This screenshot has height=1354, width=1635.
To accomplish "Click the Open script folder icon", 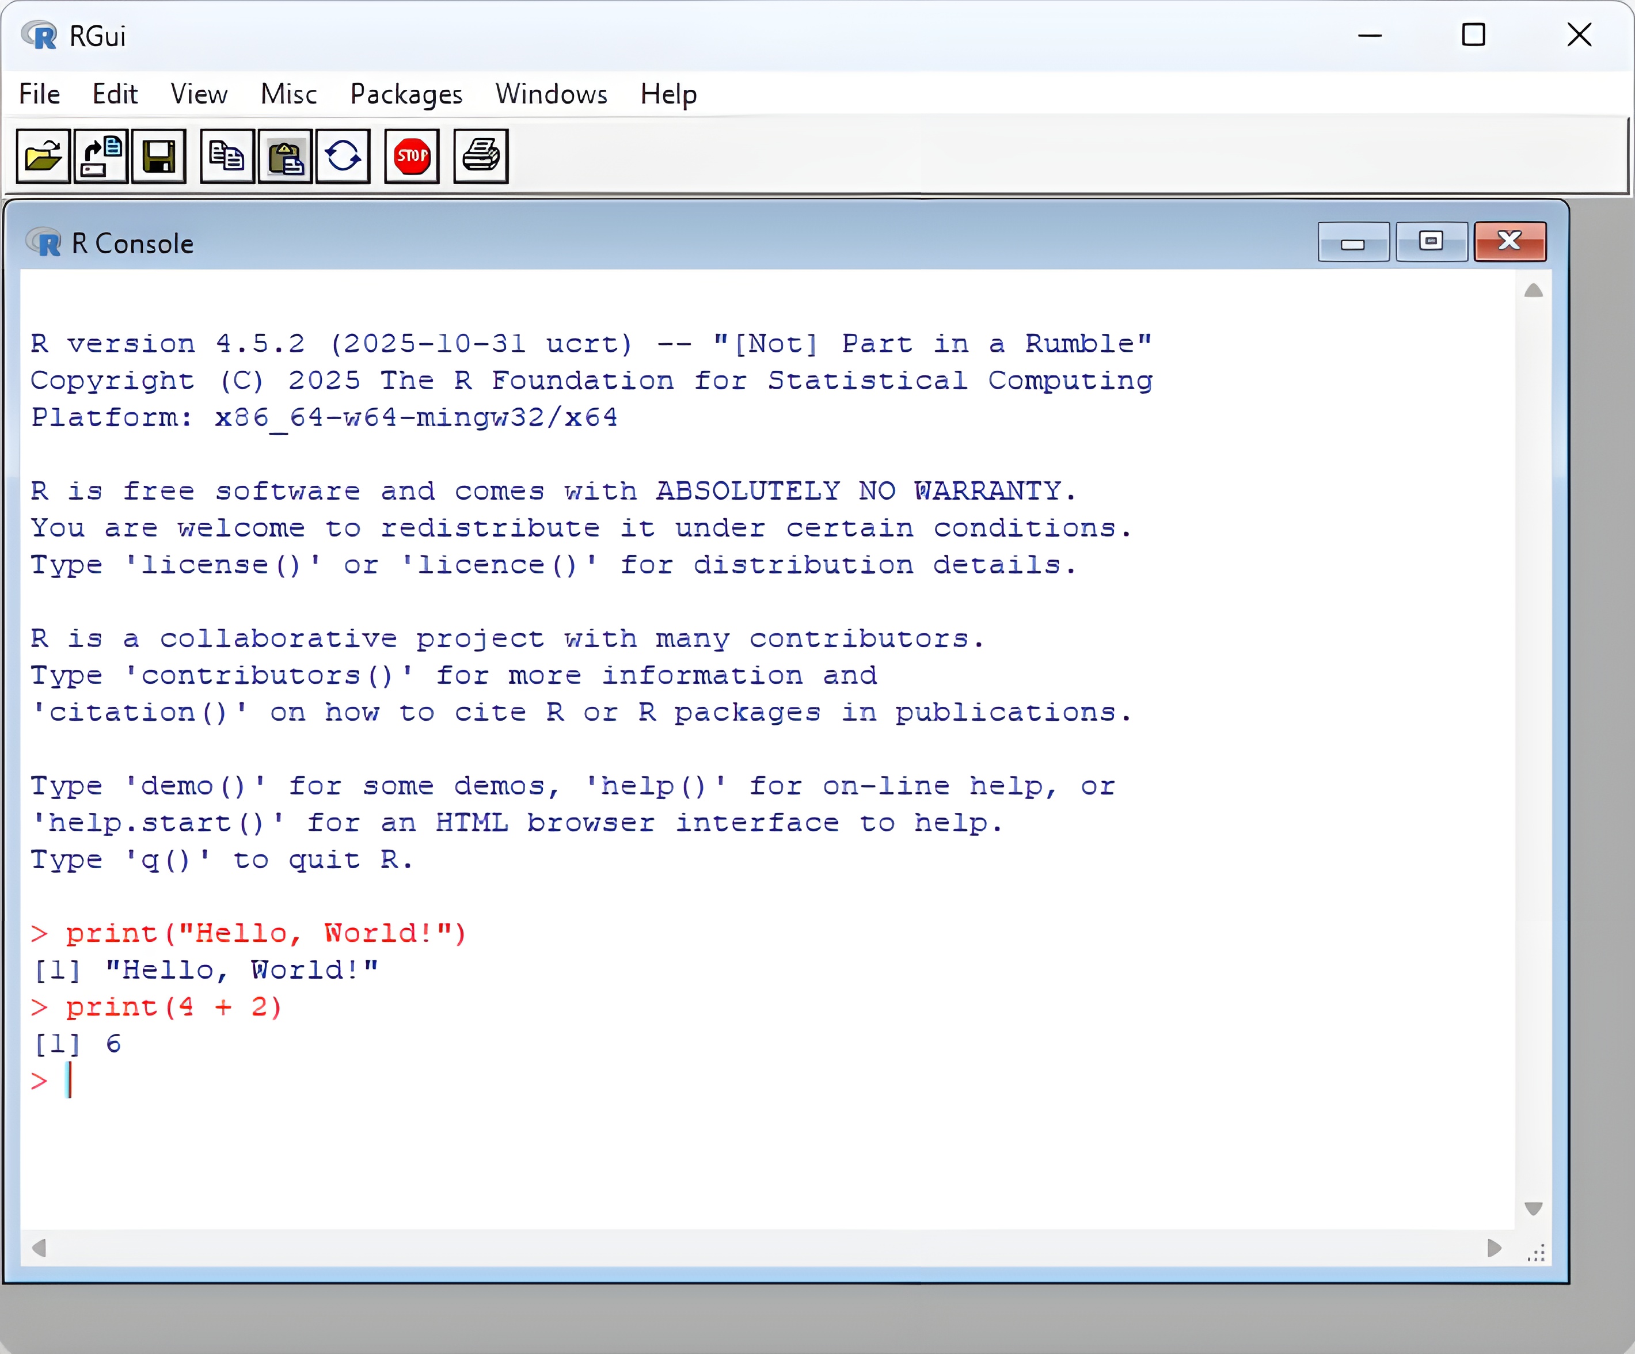I will tap(43, 157).
